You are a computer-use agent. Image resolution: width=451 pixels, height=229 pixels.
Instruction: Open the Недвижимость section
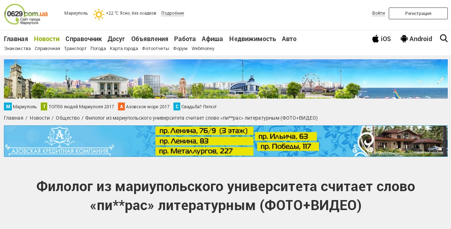253,39
